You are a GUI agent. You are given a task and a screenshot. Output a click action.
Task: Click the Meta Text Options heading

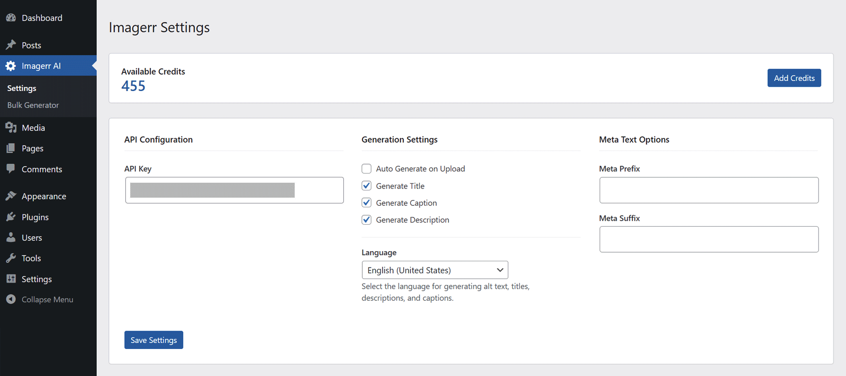(634, 139)
